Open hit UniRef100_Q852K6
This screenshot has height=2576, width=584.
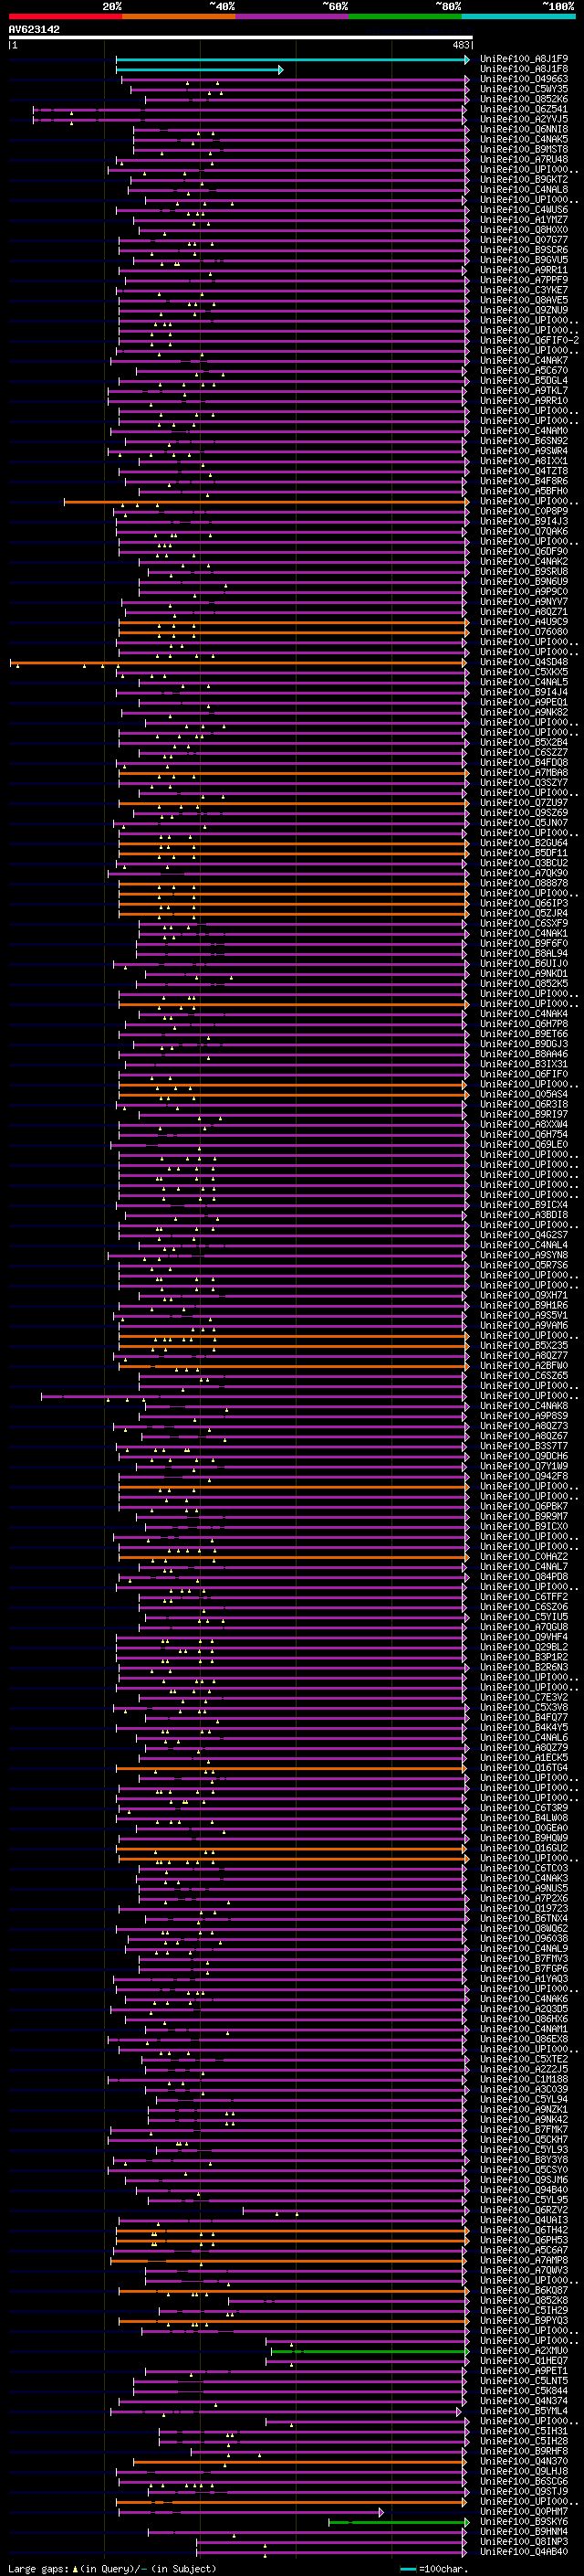(524, 99)
